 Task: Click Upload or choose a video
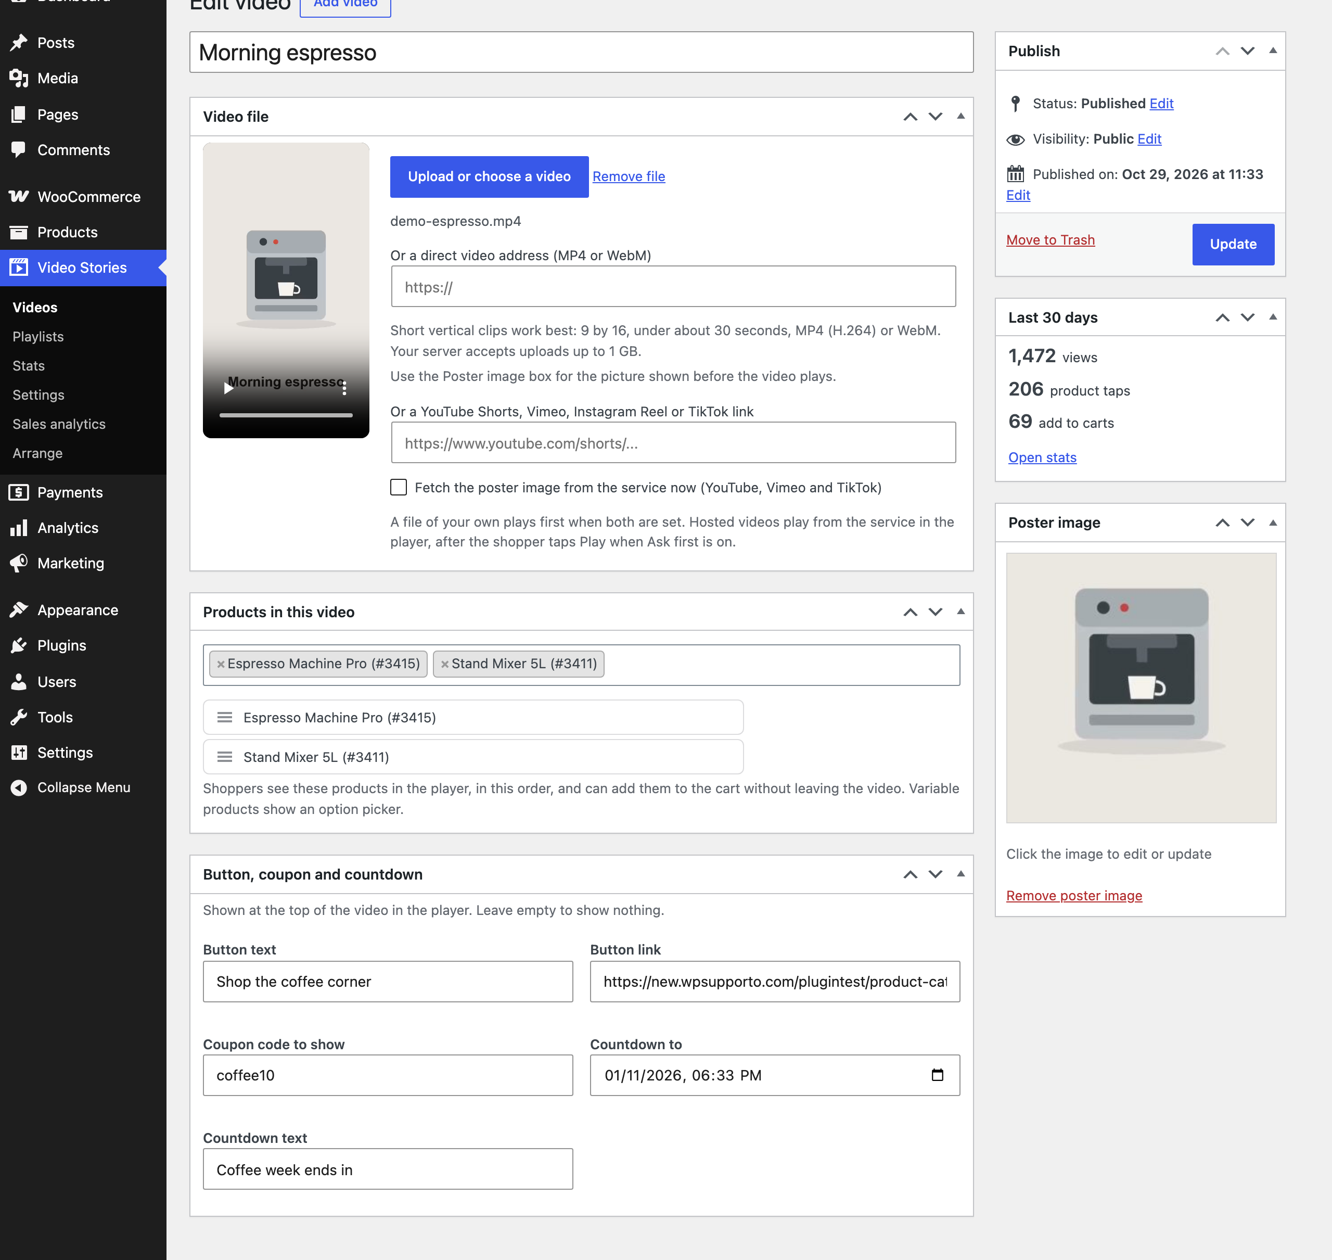point(490,176)
